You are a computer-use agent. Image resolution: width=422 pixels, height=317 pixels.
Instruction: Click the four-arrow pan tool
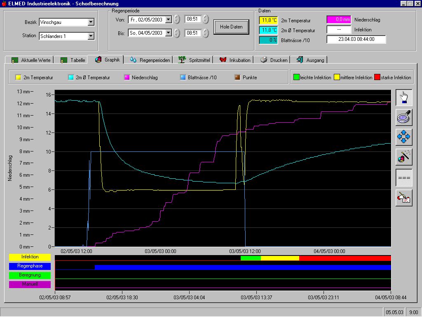(403, 137)
